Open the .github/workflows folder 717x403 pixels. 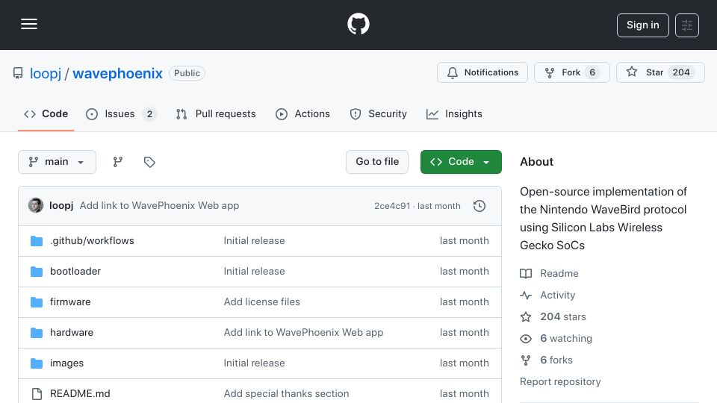[x=92, y=241]
